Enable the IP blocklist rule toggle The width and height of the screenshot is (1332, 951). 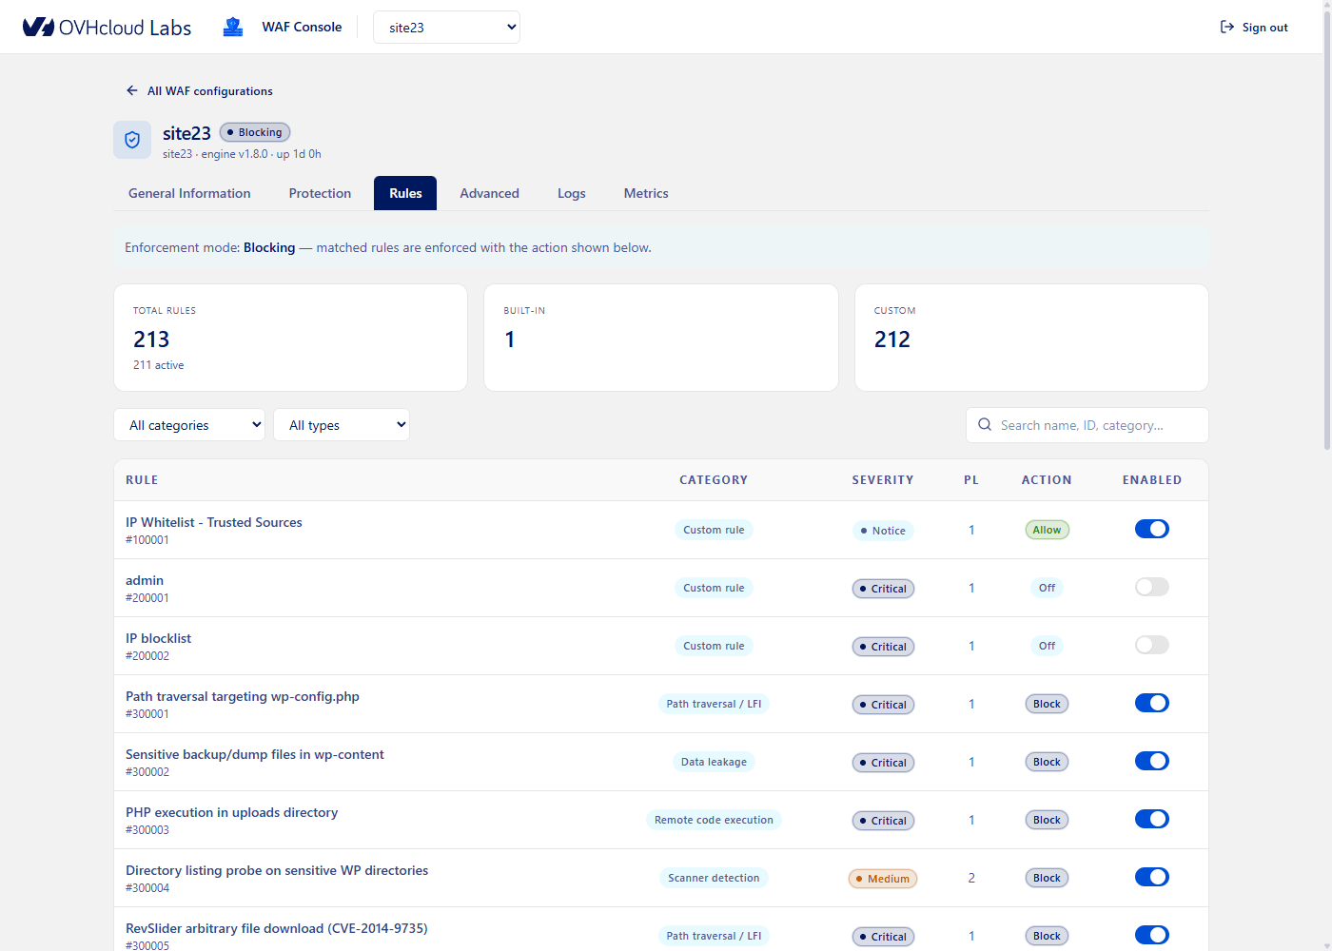point(1151,645)
